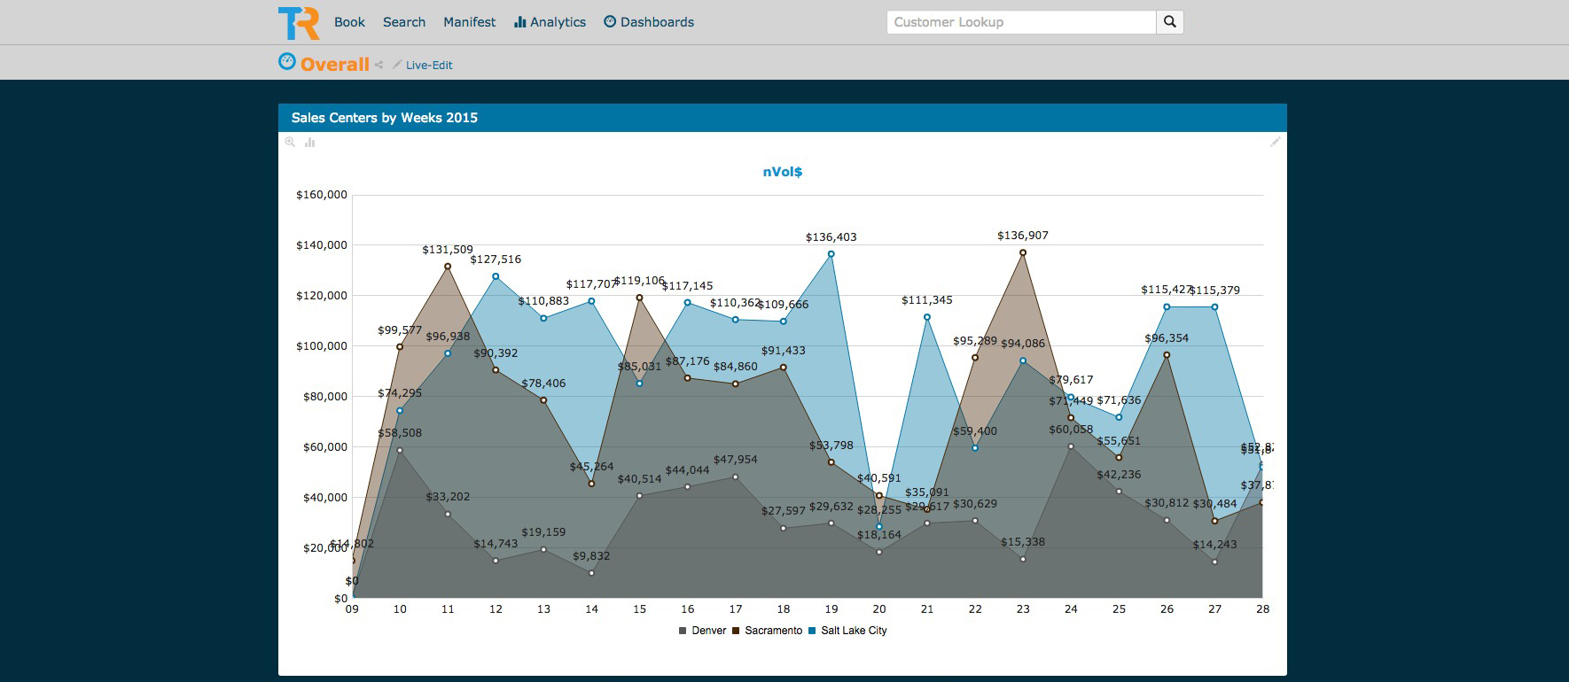Click the week 19 x-axis label
This screenshot has width=1569, height=682.
click(831, 609)
